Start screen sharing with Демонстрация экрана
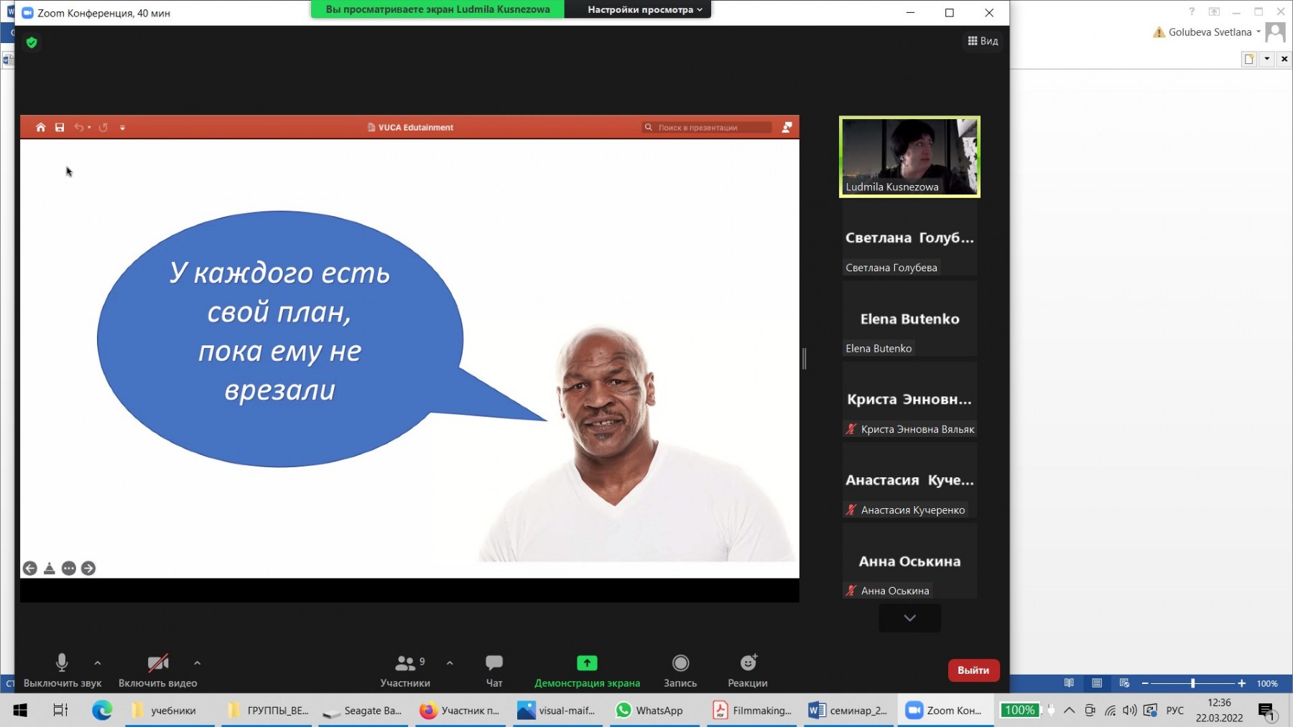This screenshot has height=727, width=1293. (x=587, y=663)
